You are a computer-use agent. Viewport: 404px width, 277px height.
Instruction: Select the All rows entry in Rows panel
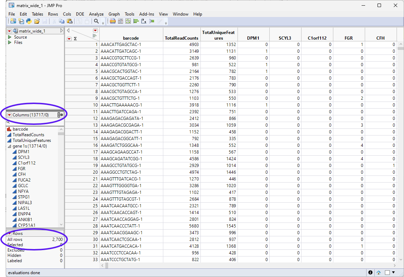[x=15, y=240]
